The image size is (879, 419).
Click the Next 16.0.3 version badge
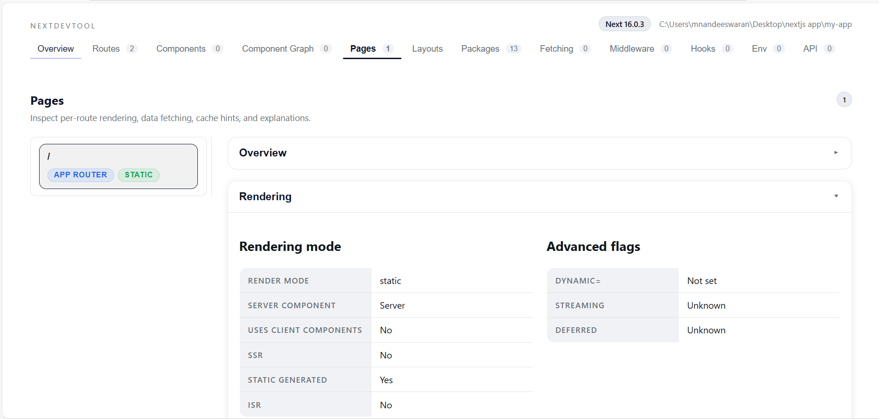click(x=624, y=24)
